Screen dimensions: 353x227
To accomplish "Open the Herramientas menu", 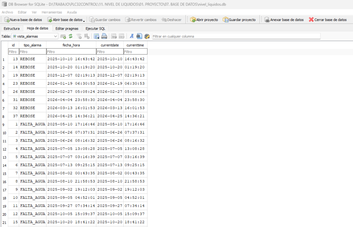I will [52, 12].
